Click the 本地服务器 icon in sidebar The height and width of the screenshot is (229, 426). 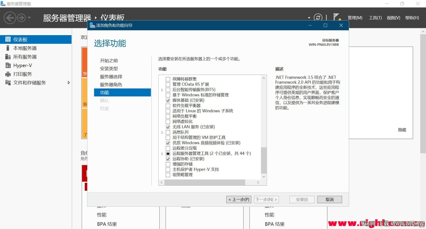[x=8, y=48]
